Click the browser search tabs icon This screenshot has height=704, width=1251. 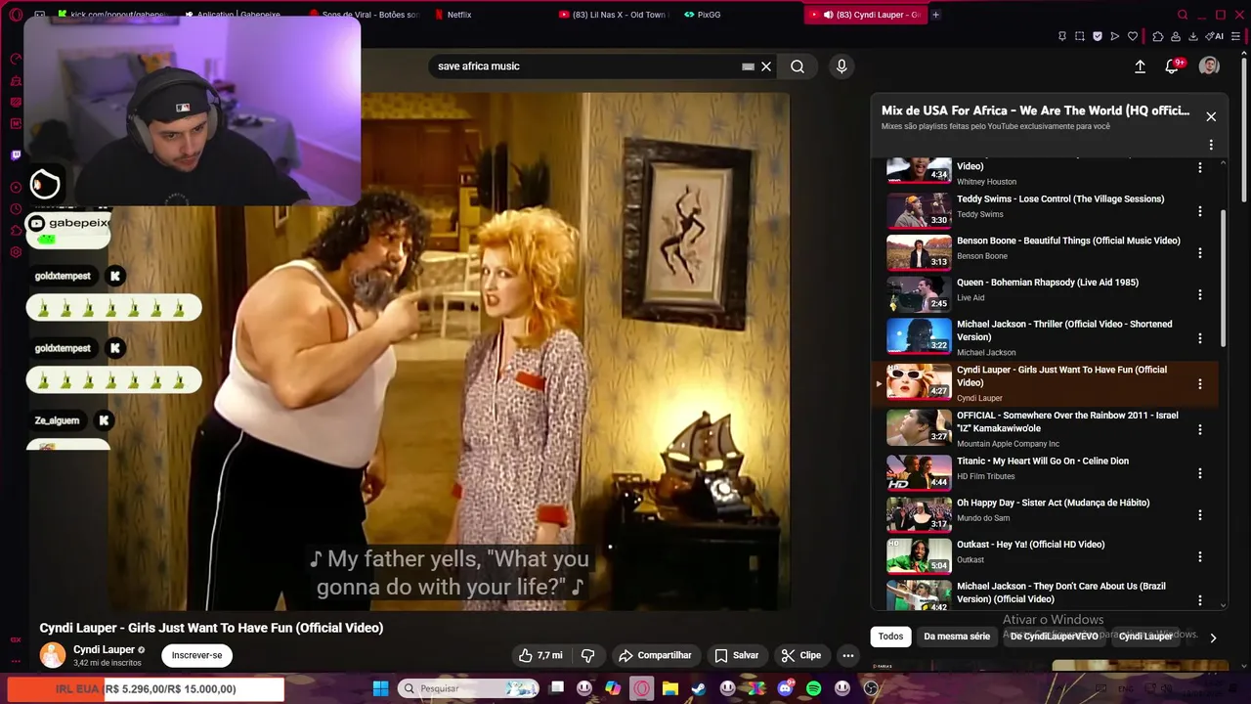click(1183, 15)
